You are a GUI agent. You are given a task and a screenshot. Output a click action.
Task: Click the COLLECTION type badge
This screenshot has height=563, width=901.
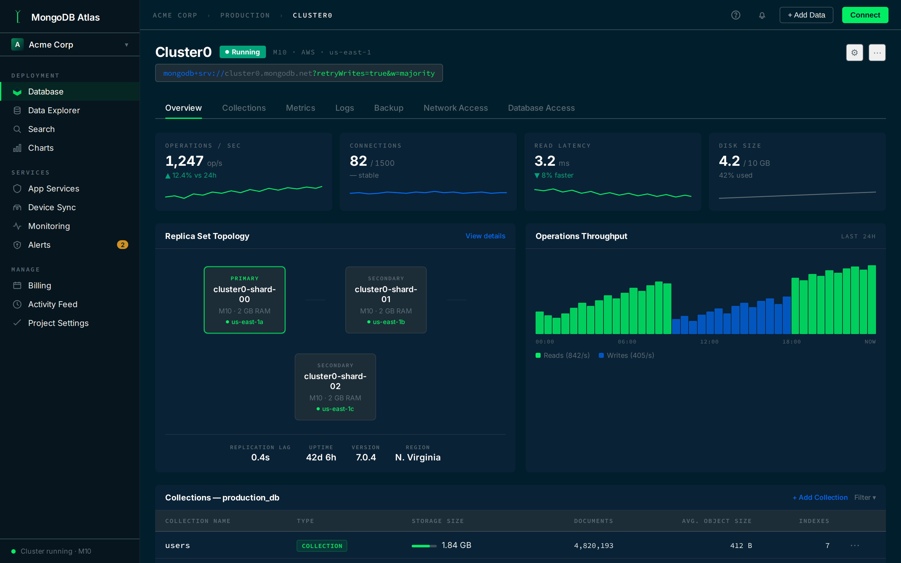[322, 546]
